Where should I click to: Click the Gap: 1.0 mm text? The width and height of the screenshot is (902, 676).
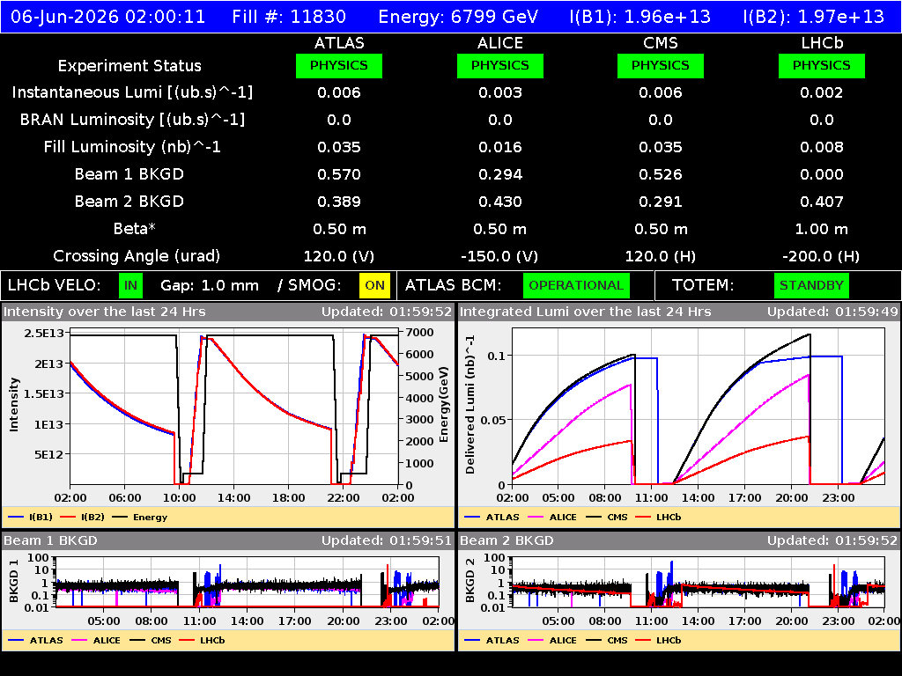coord(210,286)
